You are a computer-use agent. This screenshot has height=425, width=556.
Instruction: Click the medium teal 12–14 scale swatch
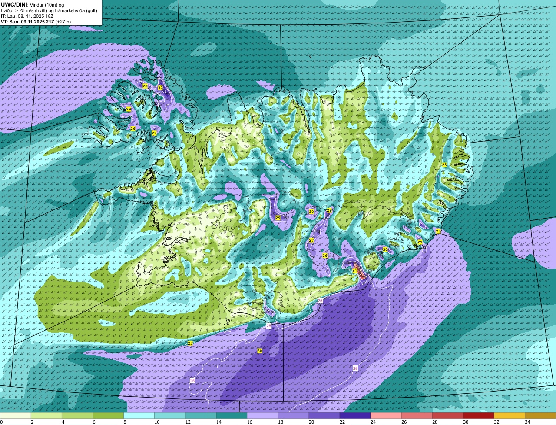(x=201, y=416)
